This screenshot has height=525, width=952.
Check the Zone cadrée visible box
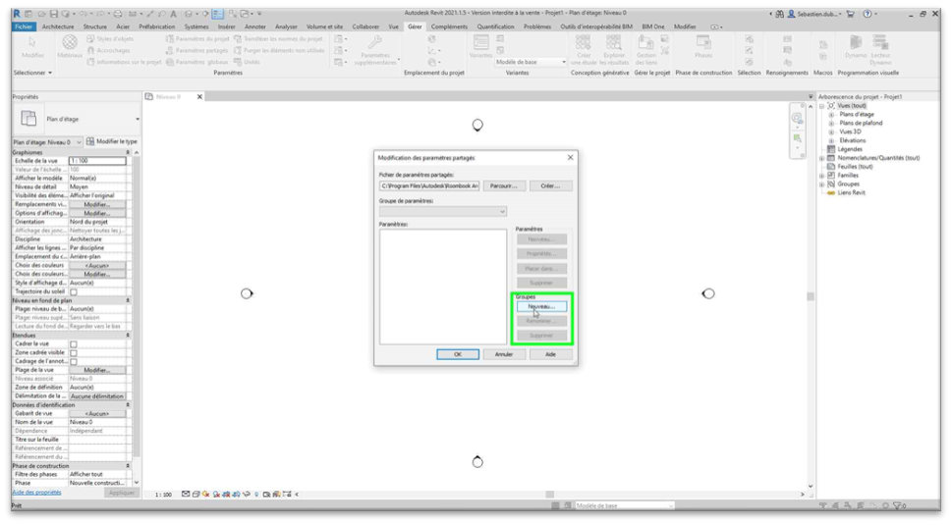pos(74,352)
